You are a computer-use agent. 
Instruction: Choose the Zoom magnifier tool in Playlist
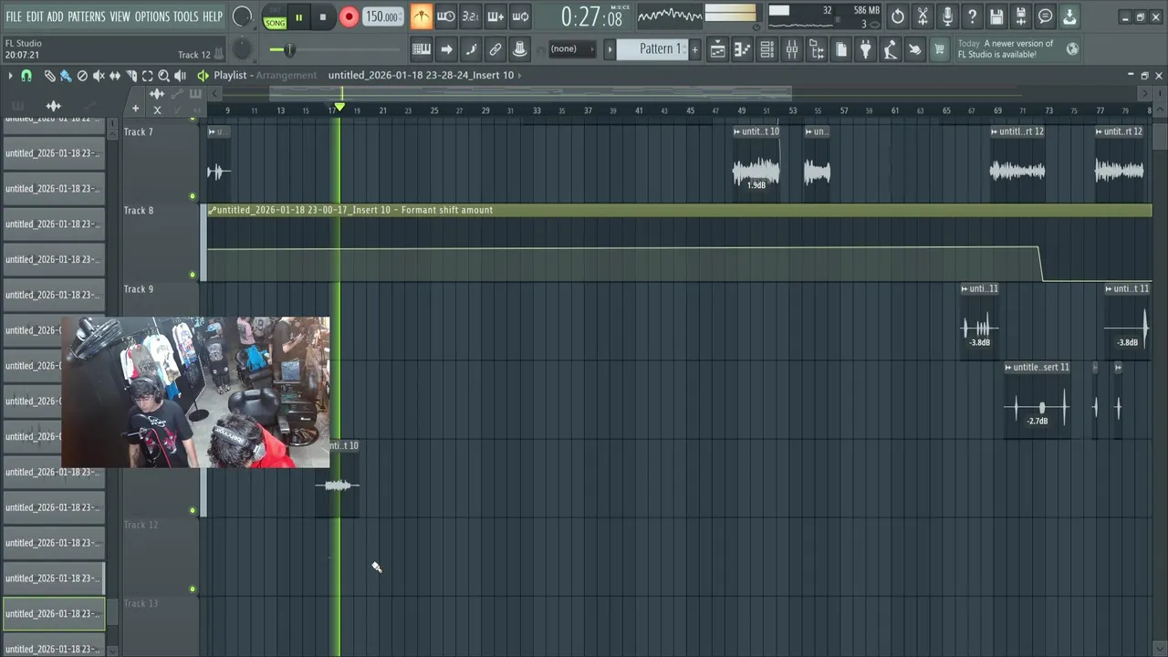(164, 76)
